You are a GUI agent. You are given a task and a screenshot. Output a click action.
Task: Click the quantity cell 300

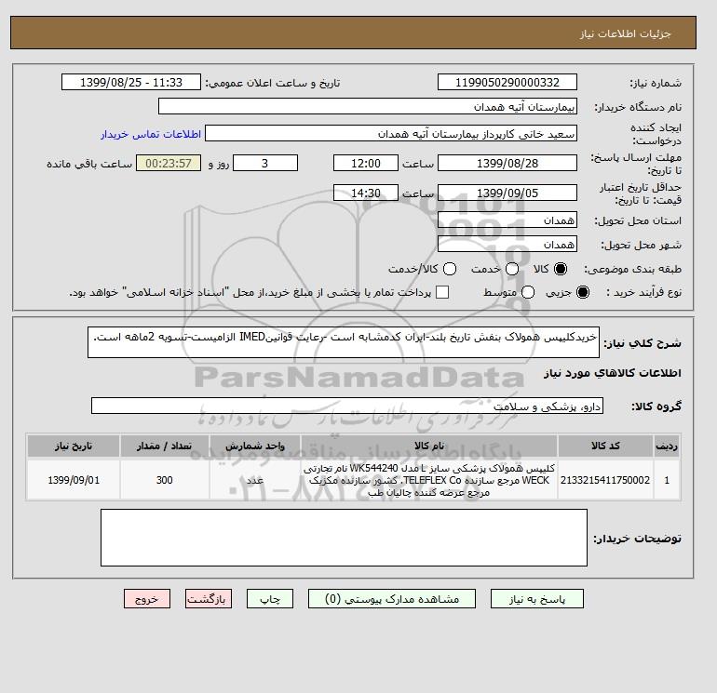[x=165, y=480]
